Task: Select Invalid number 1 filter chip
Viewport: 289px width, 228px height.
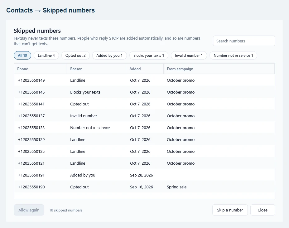Action: click(x=189, y=55)
